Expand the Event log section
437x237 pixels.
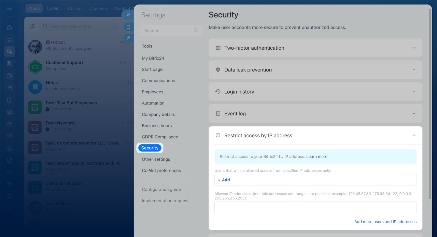click(315, 113)
